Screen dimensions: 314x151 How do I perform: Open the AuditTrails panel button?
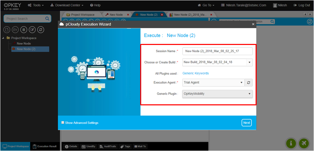pos(108,147)
